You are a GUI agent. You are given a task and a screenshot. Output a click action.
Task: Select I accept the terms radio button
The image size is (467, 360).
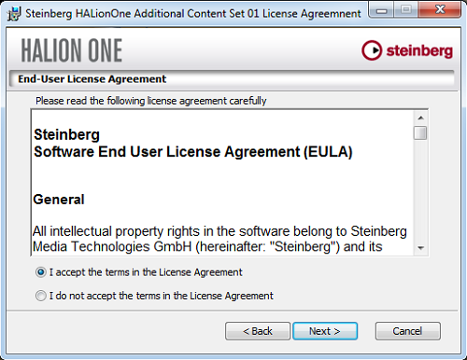pyautogui.click(x=41, y=272)
